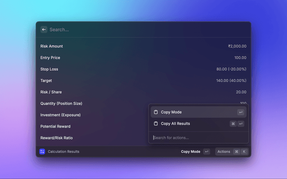Click the clipboard icon next to Copy Mode
The width and height of the screenshot is (287, 179).
[156, 112]
